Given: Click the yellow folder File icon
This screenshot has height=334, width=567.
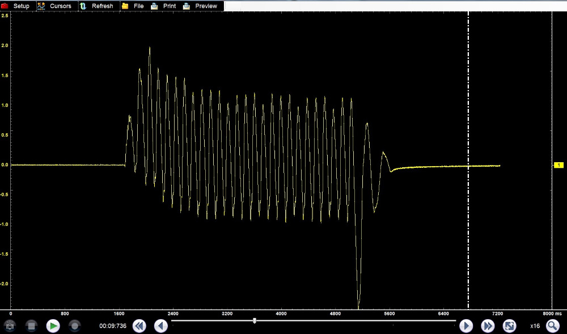Looking at the screenshot, I should coord(125,6).
